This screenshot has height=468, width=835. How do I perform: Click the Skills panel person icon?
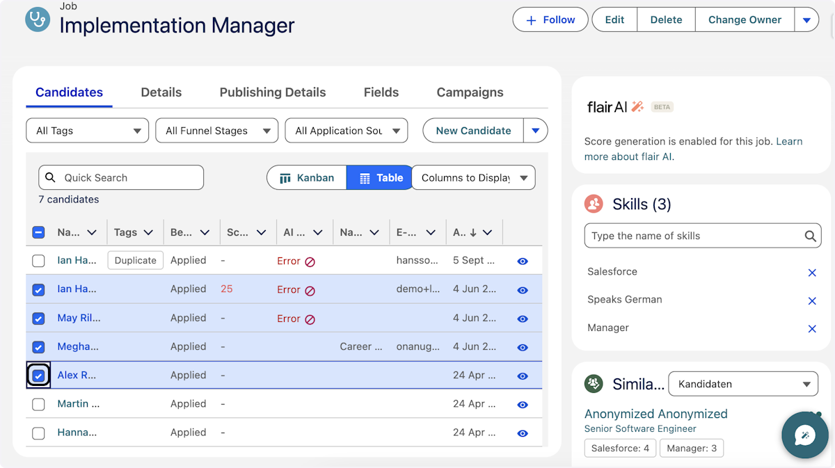tap(594, 203)
